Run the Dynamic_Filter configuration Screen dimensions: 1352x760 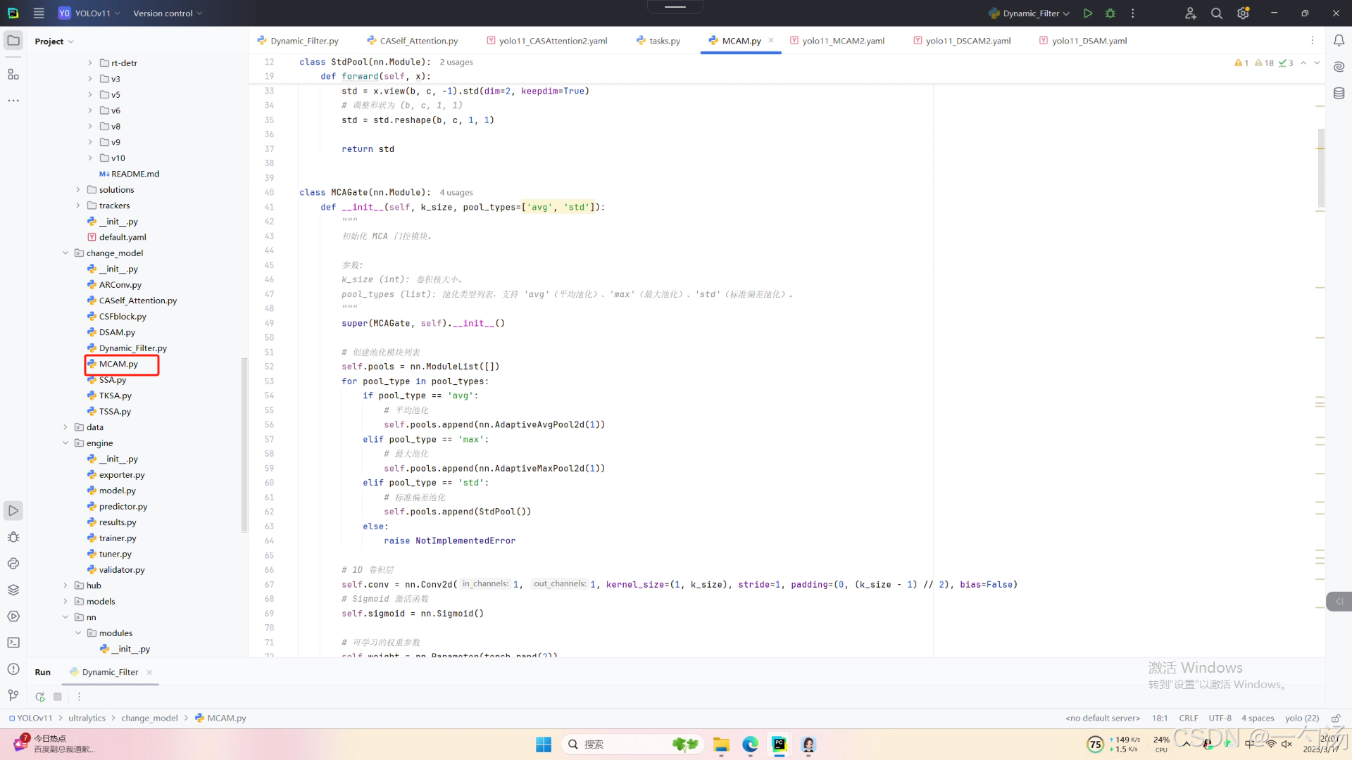point(1088,13)
